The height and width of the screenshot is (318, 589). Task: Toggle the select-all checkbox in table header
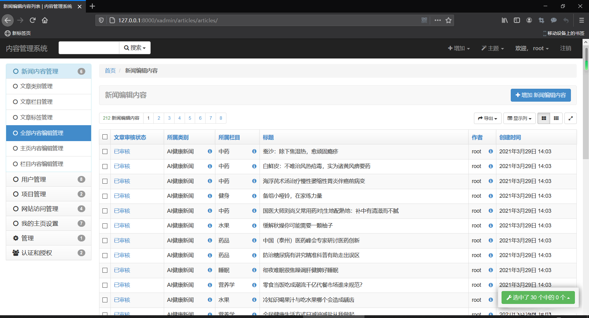tap(105, 137)
